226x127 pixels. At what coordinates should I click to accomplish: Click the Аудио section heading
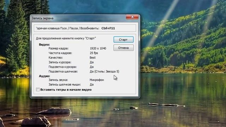(44, 76)
